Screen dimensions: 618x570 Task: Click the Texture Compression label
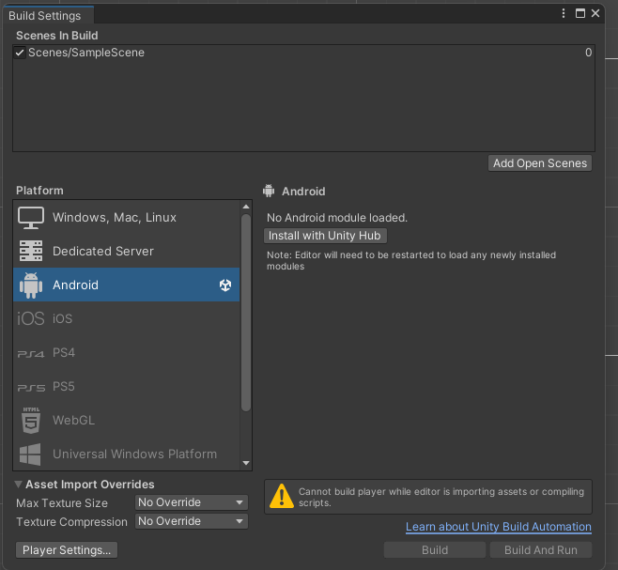click(x=71, y=522)
